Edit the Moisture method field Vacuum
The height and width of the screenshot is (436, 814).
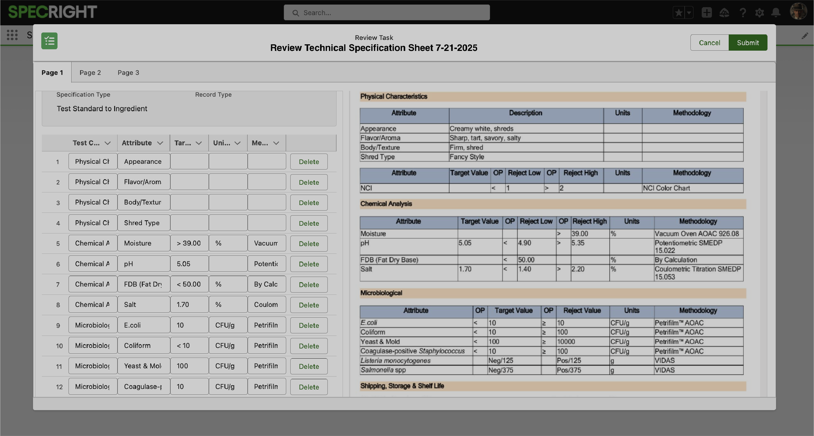point(267,243)
